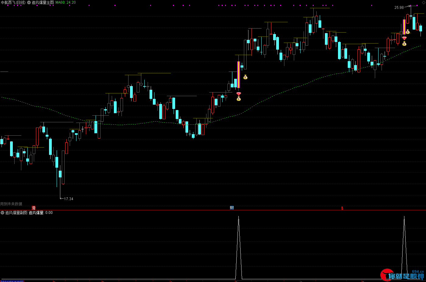This screenshot has width=426, height=282.
Task: Click the 追风爆量副图 sub-chart name
Action: (x=16, y=213)
